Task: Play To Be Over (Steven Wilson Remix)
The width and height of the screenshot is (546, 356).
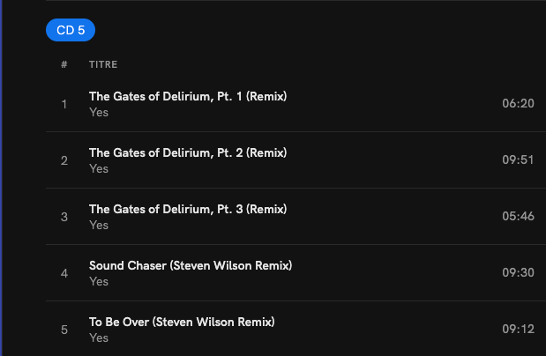Action: 182,322
